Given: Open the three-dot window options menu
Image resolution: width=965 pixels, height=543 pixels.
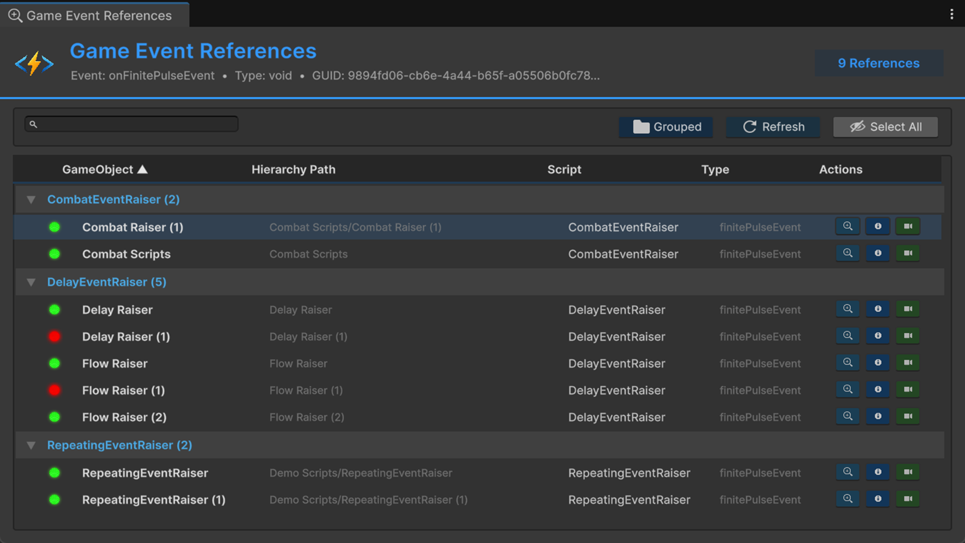Looking at the screenshot, I should coord(951,14).
